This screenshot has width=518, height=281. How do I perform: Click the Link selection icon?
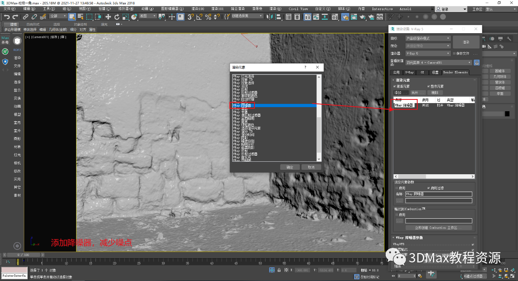[x=25, y=17]
